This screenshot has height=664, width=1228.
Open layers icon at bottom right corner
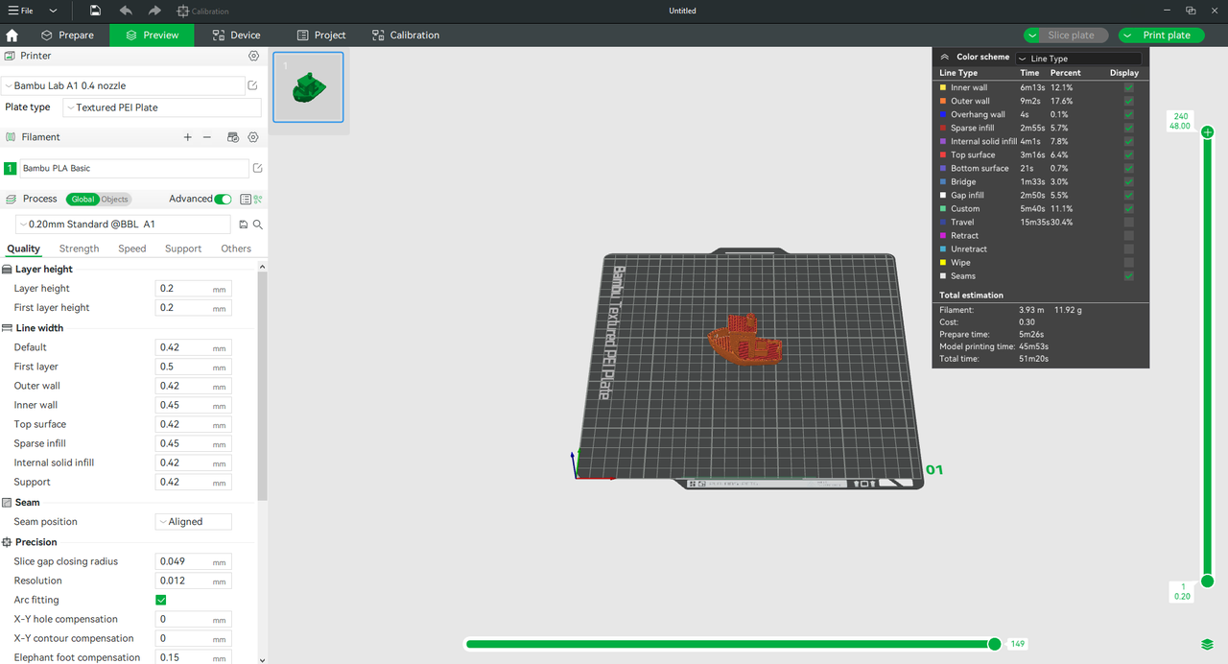point(1207,644)
